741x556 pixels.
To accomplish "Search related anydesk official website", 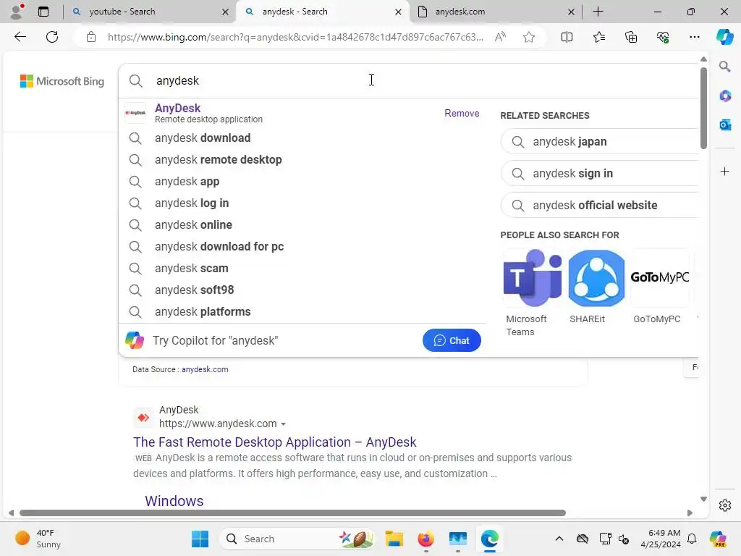I will [599, 205].
